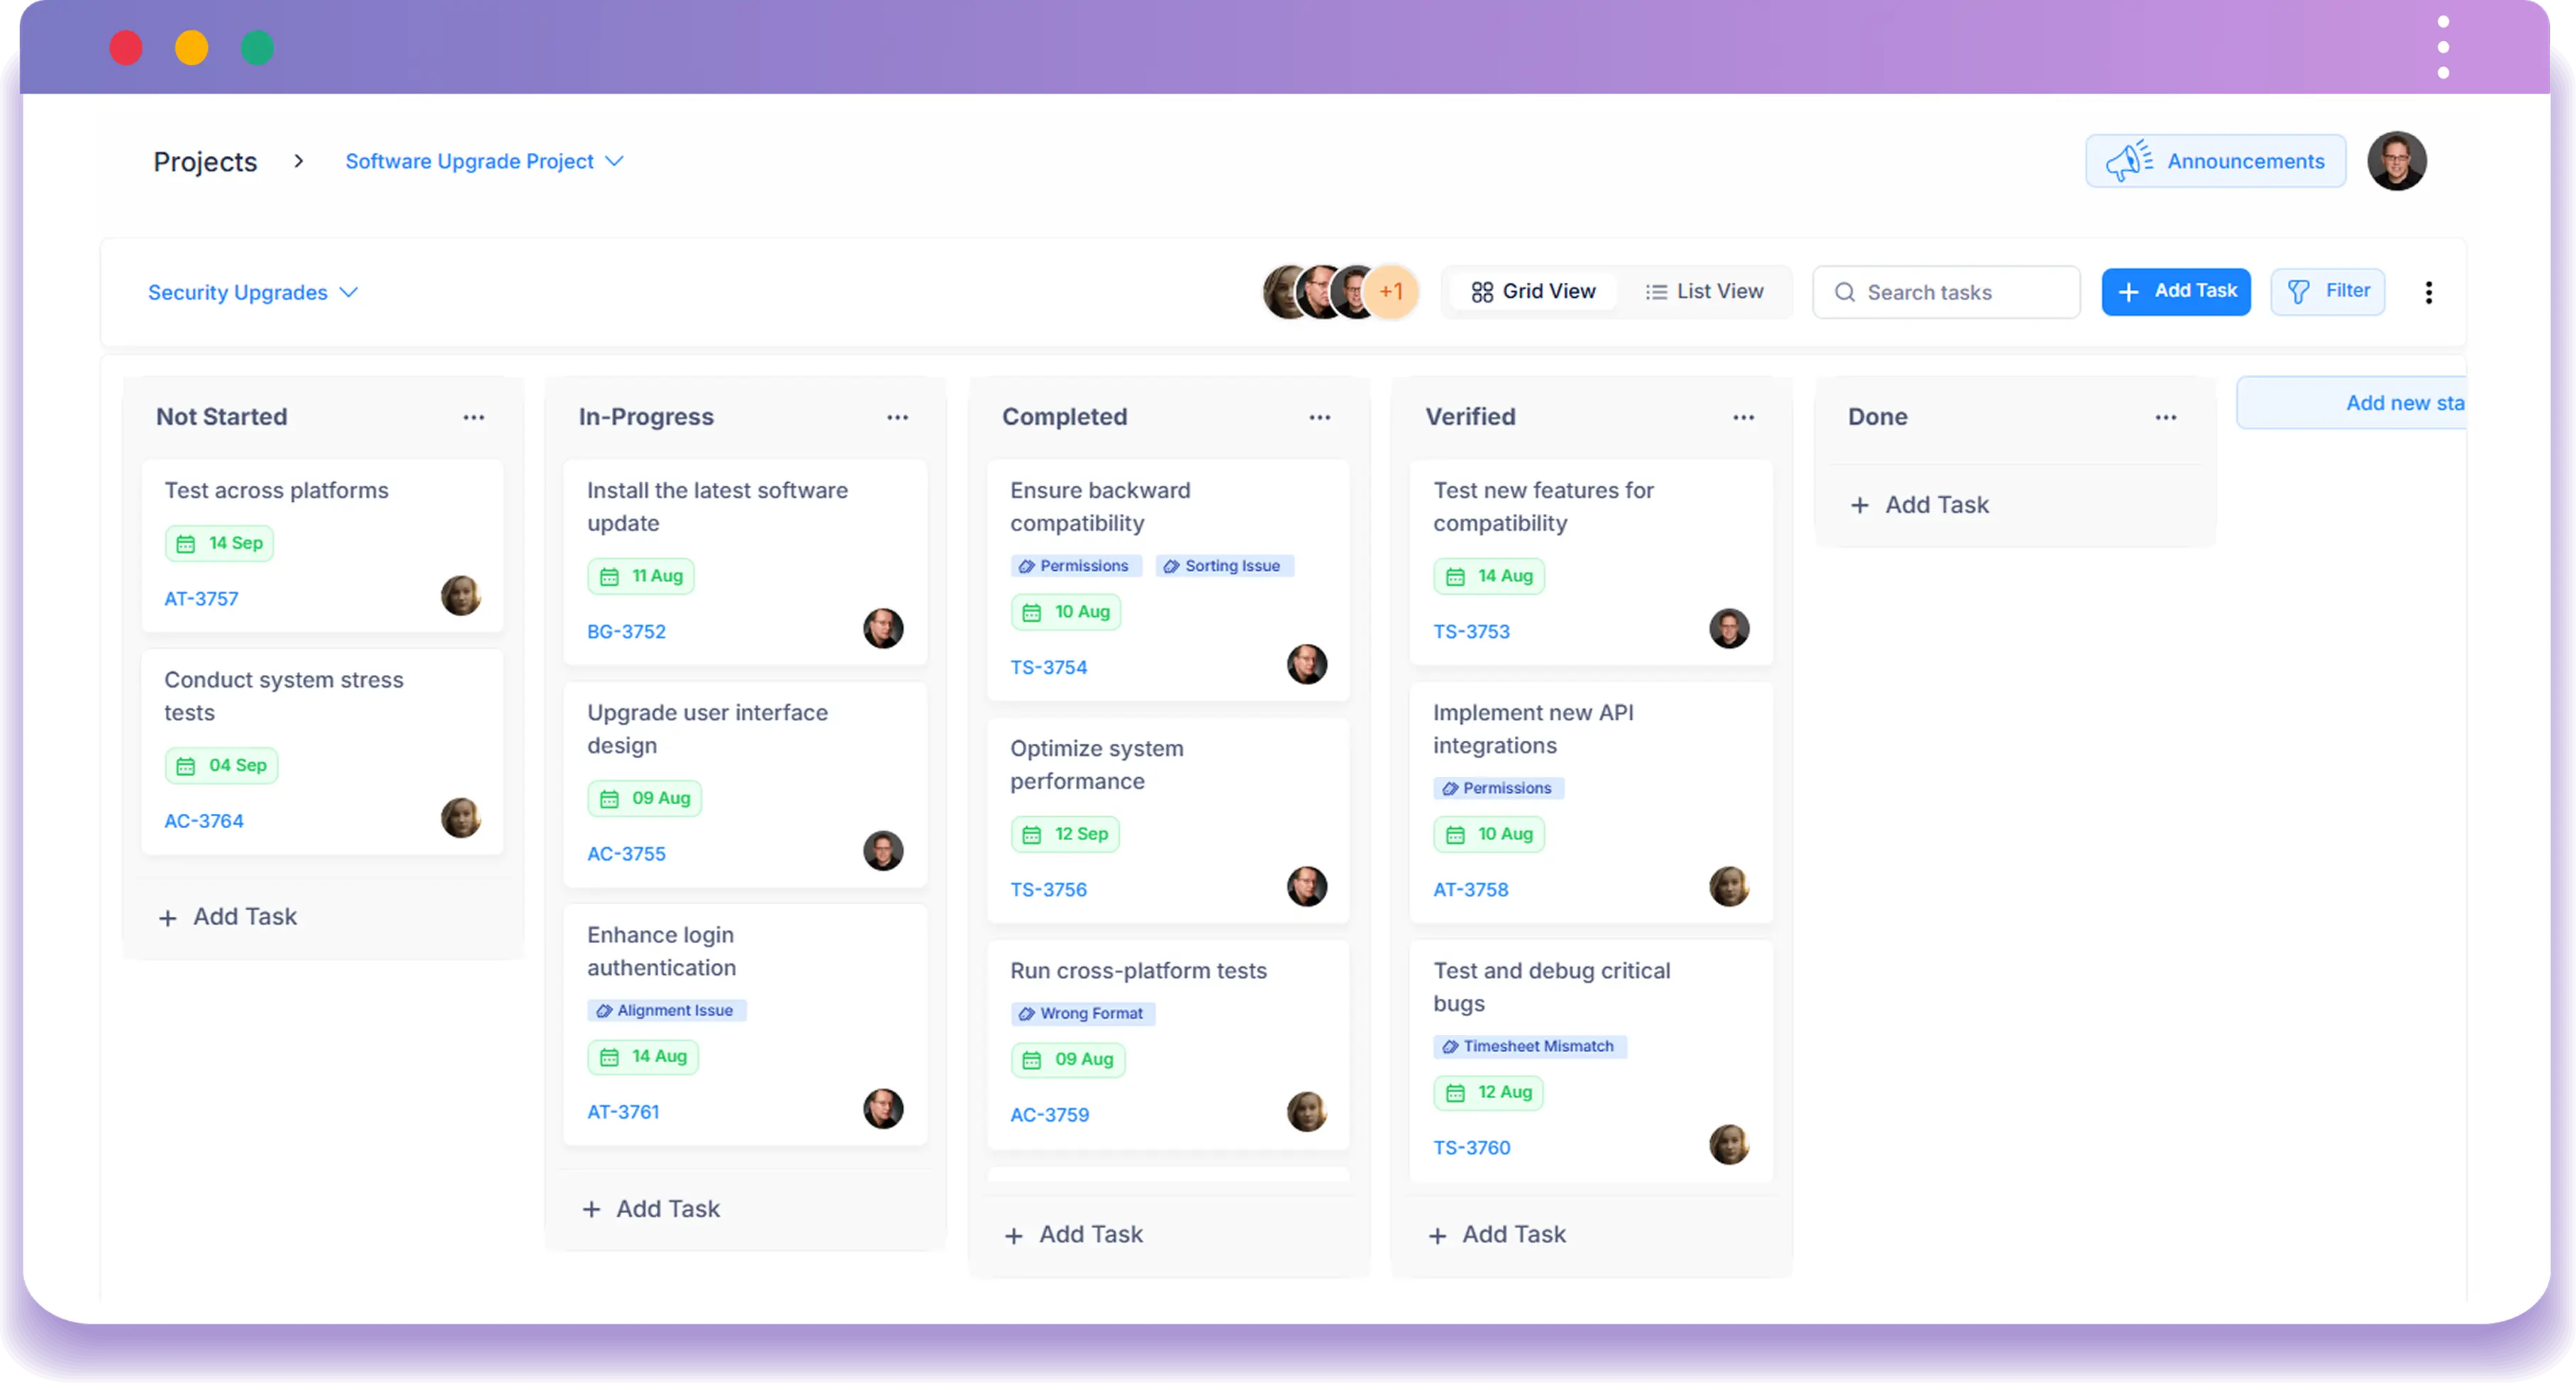Open the Not Started column options menu
Image resolution: width=2576 pixels, height=1384 pixels.
tap(473, 416)
